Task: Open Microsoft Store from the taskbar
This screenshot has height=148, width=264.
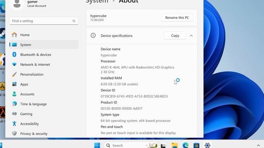Action: coord(196,146)
